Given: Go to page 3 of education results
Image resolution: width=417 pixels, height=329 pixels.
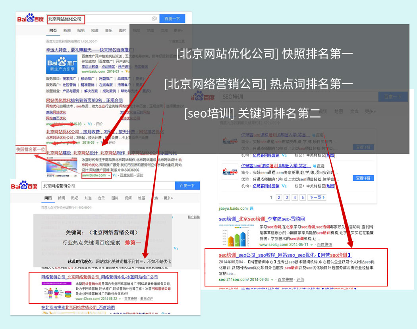Looking at the screenshot, I should (x=287, y=197).
